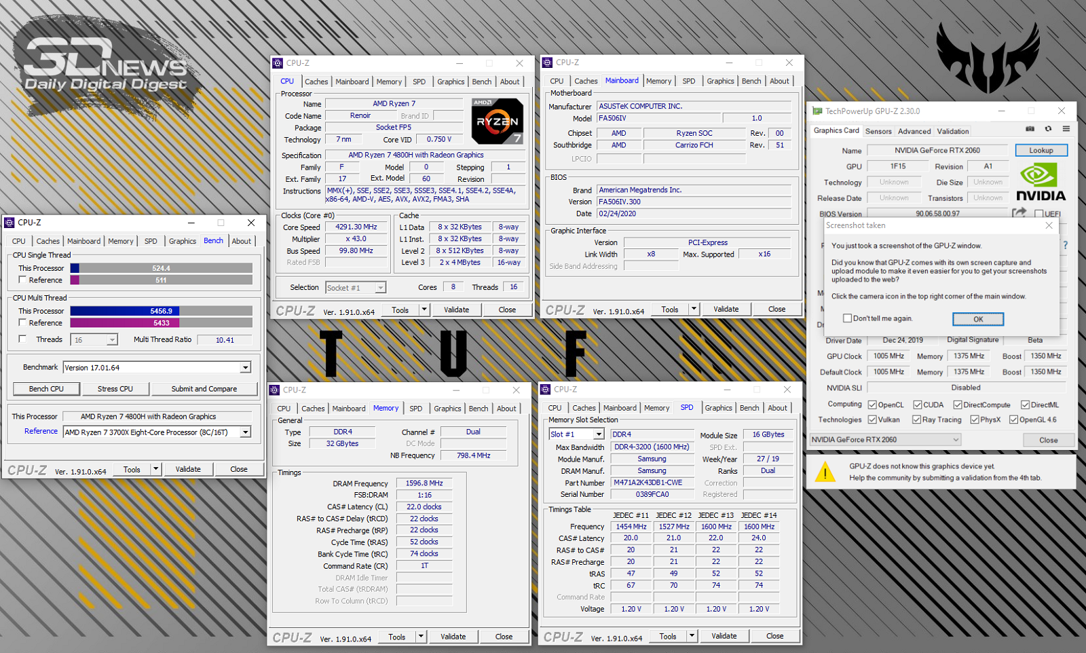This screenshot has width=1086, height=653.
Task: Click OK in the Screenshot taken dialog
Action: pyautogui.click(x=978, y=319)
